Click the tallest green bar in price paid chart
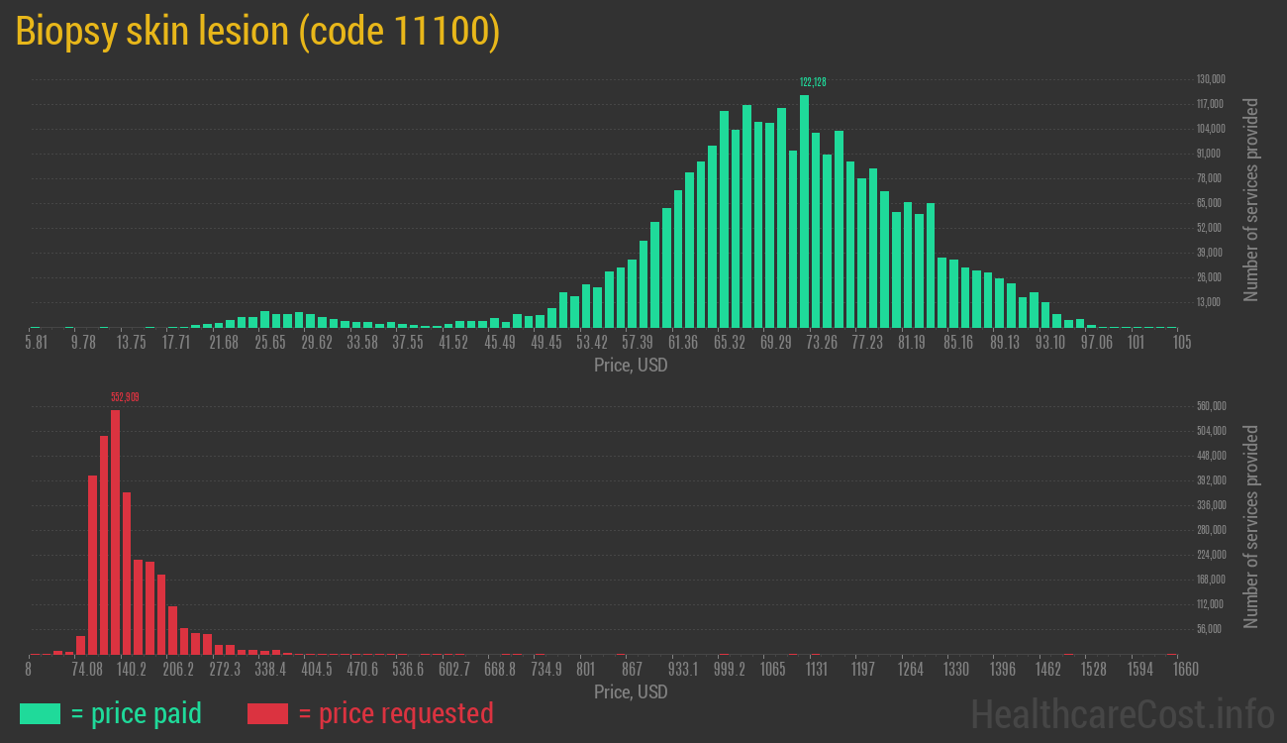 click(805, 211)
